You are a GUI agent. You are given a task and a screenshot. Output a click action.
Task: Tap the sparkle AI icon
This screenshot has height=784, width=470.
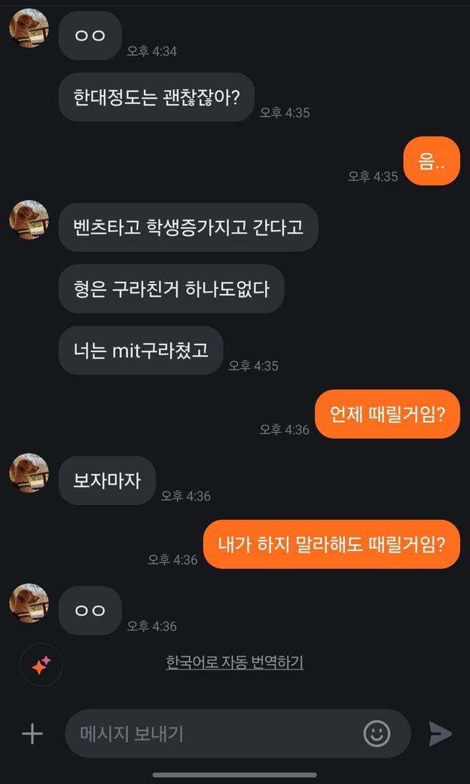click(41, 664)
